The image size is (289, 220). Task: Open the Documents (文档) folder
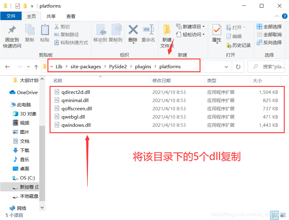pyautogui.click(x=21, y=141)
